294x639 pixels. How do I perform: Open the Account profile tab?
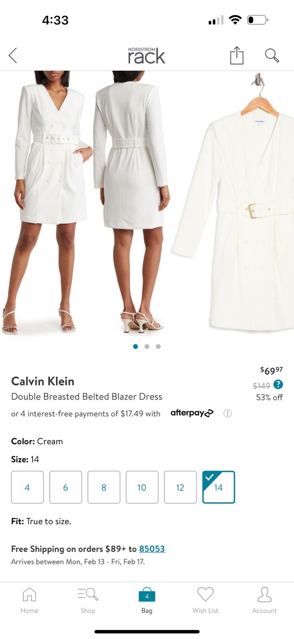pyautogui.click(x=264, y=600)
